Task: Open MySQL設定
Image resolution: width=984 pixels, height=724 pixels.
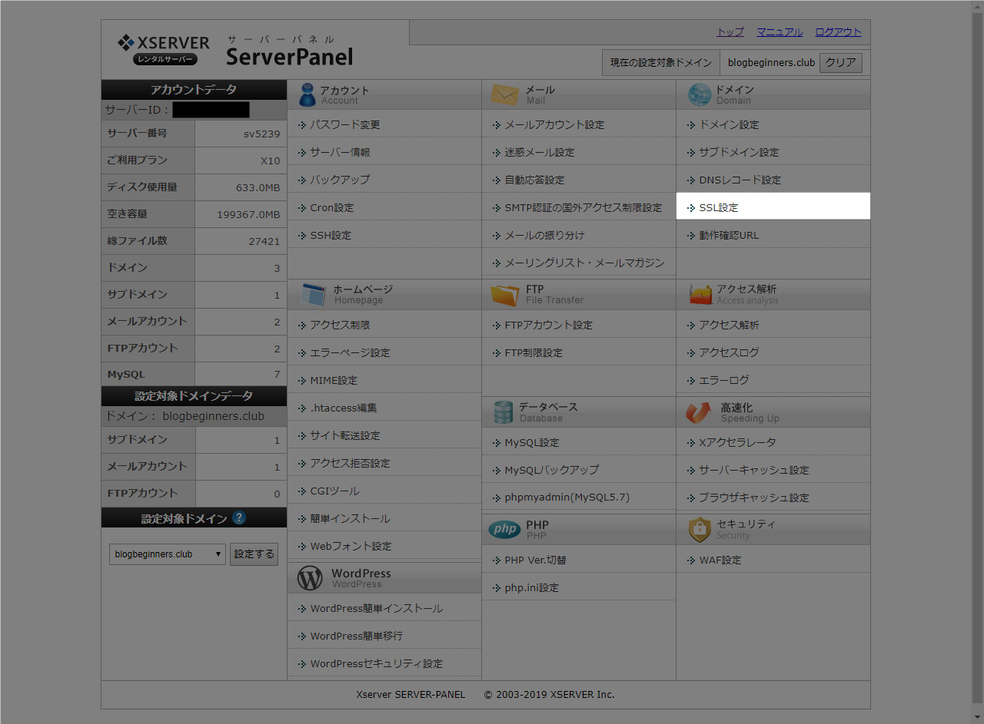Action: 532,442
